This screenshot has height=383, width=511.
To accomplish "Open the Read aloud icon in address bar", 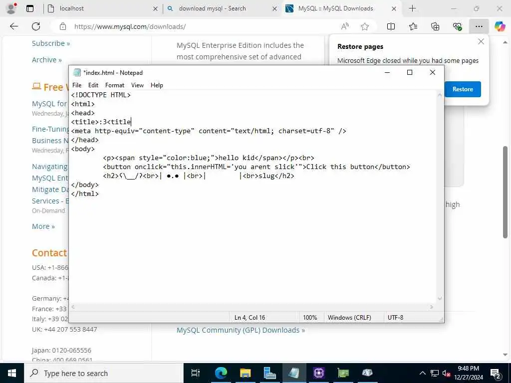I will click(x=345, y=26).
